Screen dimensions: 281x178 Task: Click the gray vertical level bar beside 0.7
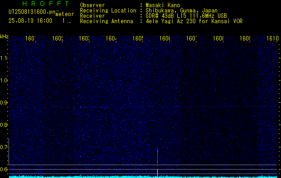9,151
